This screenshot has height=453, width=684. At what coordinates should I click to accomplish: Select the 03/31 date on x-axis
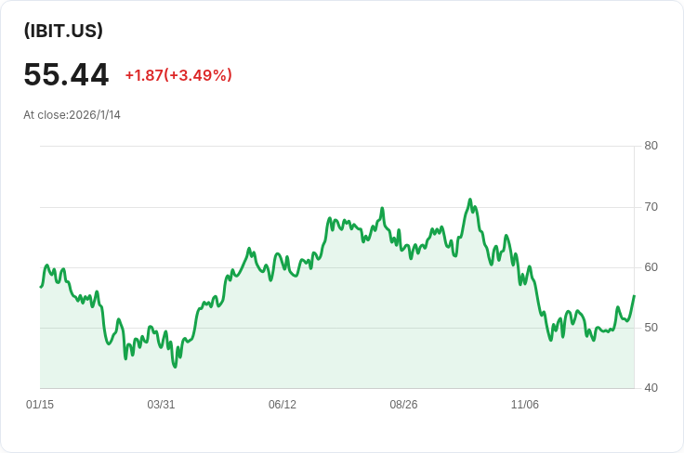[x=161, y=405]
